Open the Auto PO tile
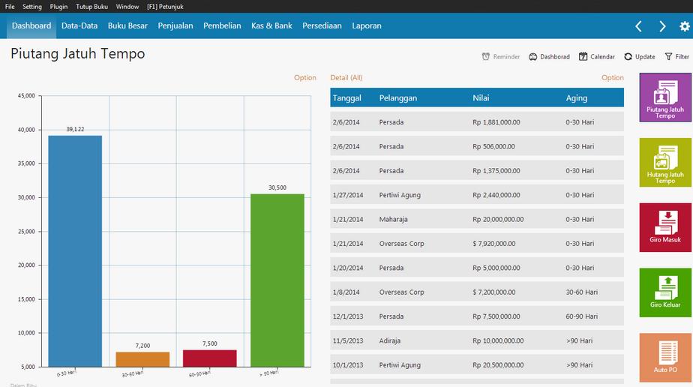 [x=665, y=357]
